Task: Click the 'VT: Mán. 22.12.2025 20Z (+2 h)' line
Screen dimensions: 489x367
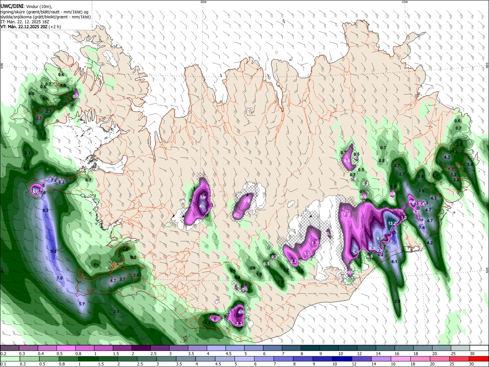Action: 31,27
